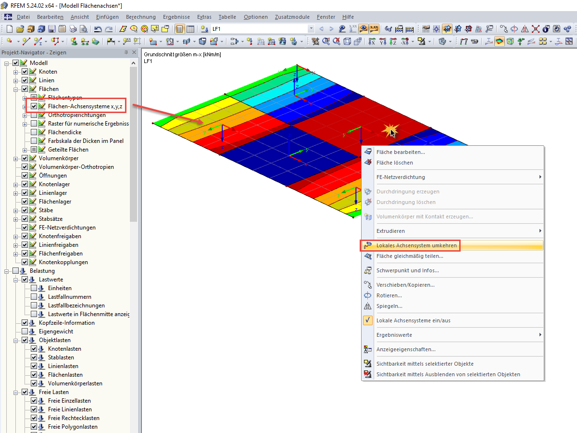The image size is (577, 433).
Task: Click the Isometric wireframe view cube icon
Action: [347, 41]
